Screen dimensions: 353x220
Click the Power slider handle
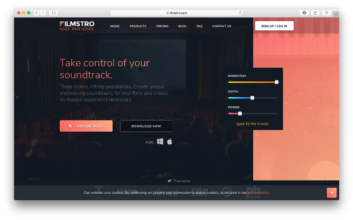240,113
